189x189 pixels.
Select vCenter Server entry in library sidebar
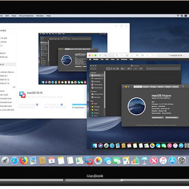point(8,72)
